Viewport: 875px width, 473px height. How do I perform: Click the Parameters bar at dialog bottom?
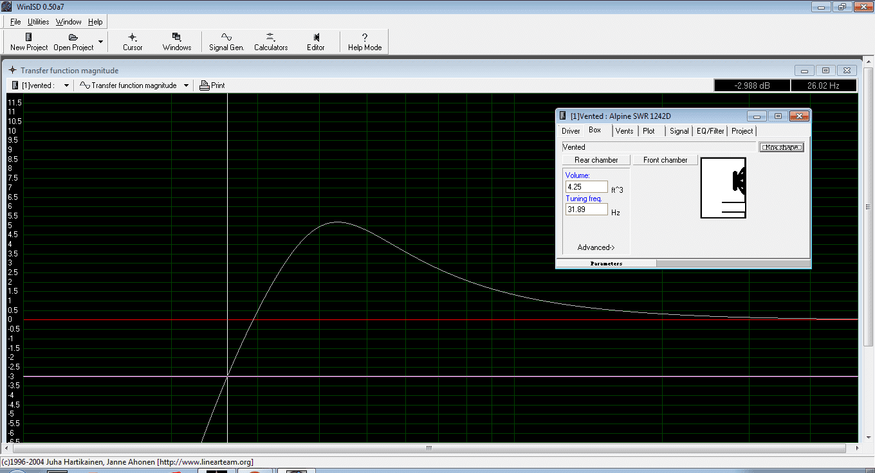605,263
